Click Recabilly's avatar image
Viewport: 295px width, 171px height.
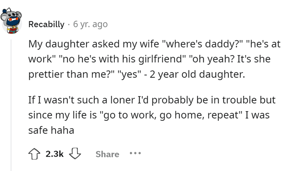13,21
